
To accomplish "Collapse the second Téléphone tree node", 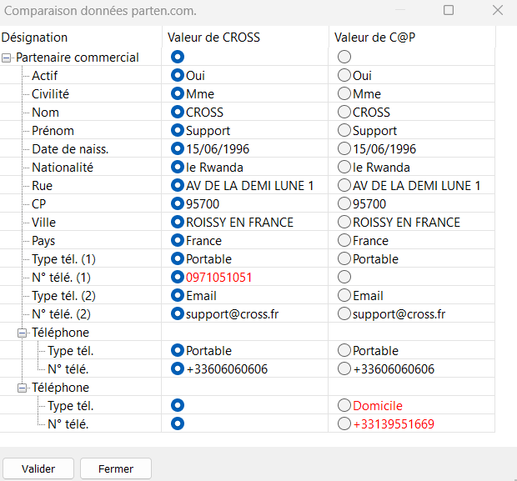I will pos(22,388).
